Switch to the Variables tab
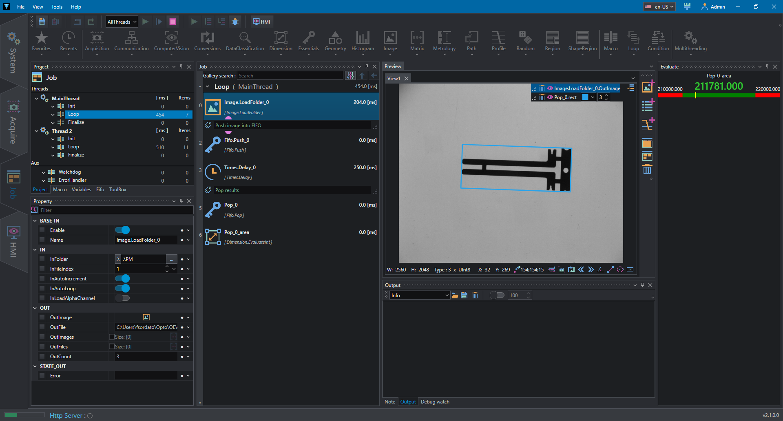This screenshot has height=421, width=783. coord(81,190)
